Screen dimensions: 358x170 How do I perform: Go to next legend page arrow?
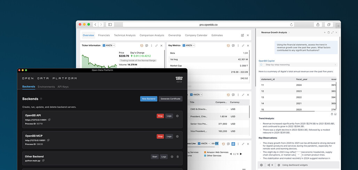click(242, 154)
